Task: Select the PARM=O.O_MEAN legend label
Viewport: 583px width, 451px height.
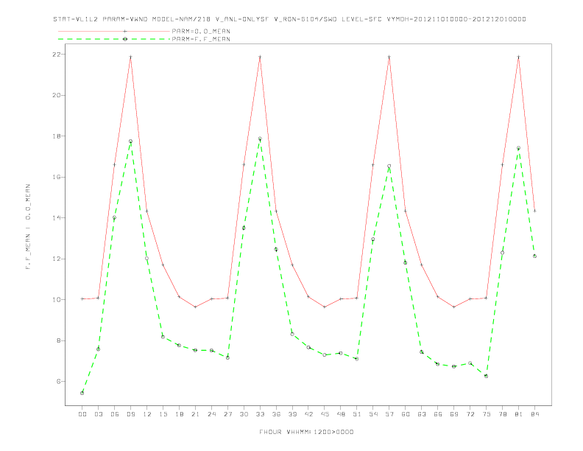Action: tap(201, 31)
